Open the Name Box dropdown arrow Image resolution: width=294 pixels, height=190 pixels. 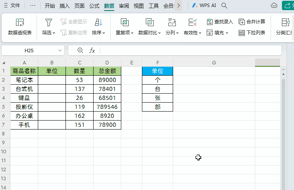[x=60, y=50]
